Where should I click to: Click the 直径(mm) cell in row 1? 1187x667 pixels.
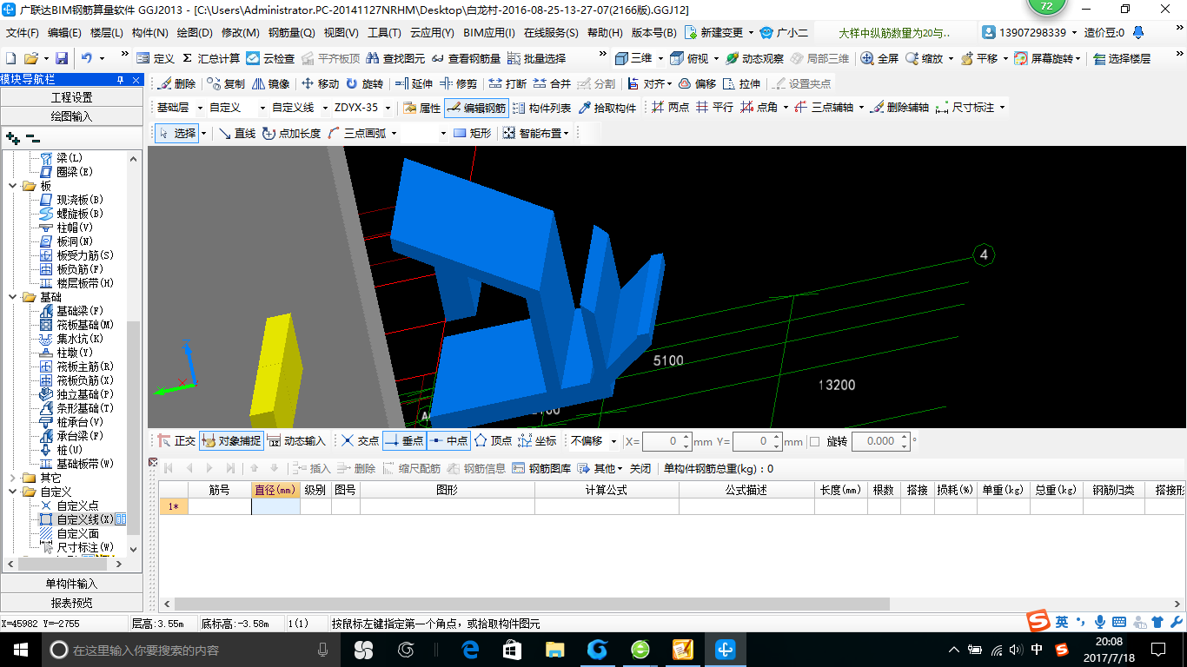[x=275, y=506]
